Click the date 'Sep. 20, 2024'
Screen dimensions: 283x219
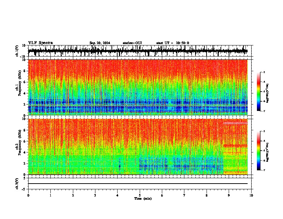pyautogui.click(x=100, y=43)
